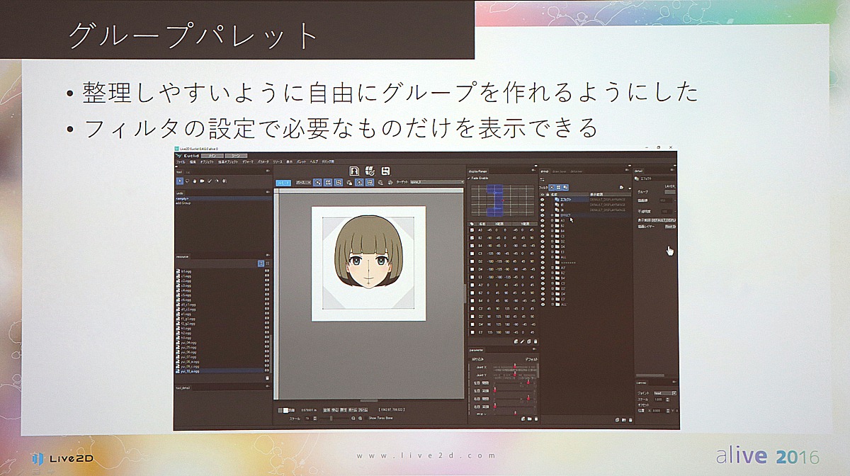Select yui_10_a.ogg in resource list
850x476 pixels.
point(190,370)
